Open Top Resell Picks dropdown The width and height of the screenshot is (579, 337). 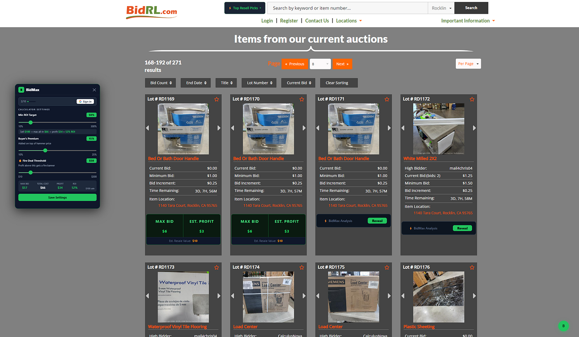tap(245, 8)
